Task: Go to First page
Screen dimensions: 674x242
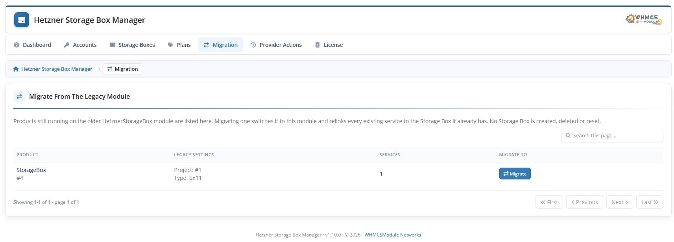Action: pos(549,202)
